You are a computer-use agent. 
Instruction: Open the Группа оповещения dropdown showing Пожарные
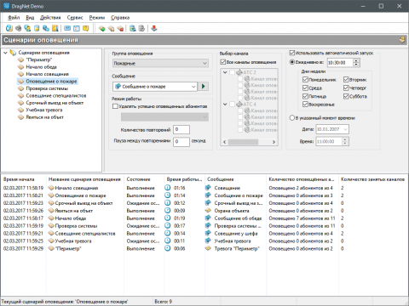click(160, 63)
